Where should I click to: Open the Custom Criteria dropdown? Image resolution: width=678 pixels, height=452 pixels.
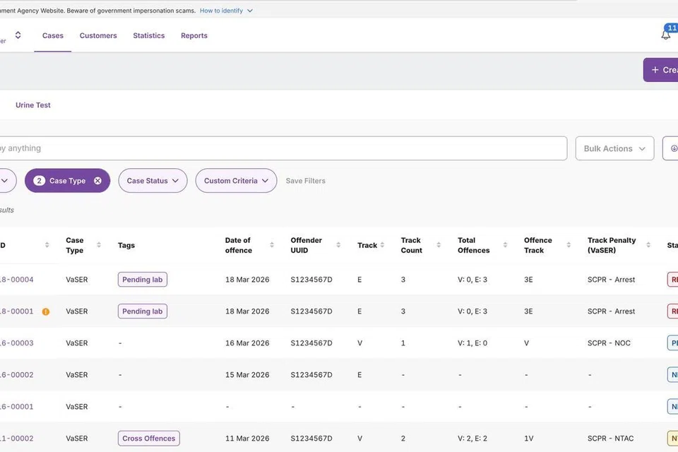[x=236, y=181]
